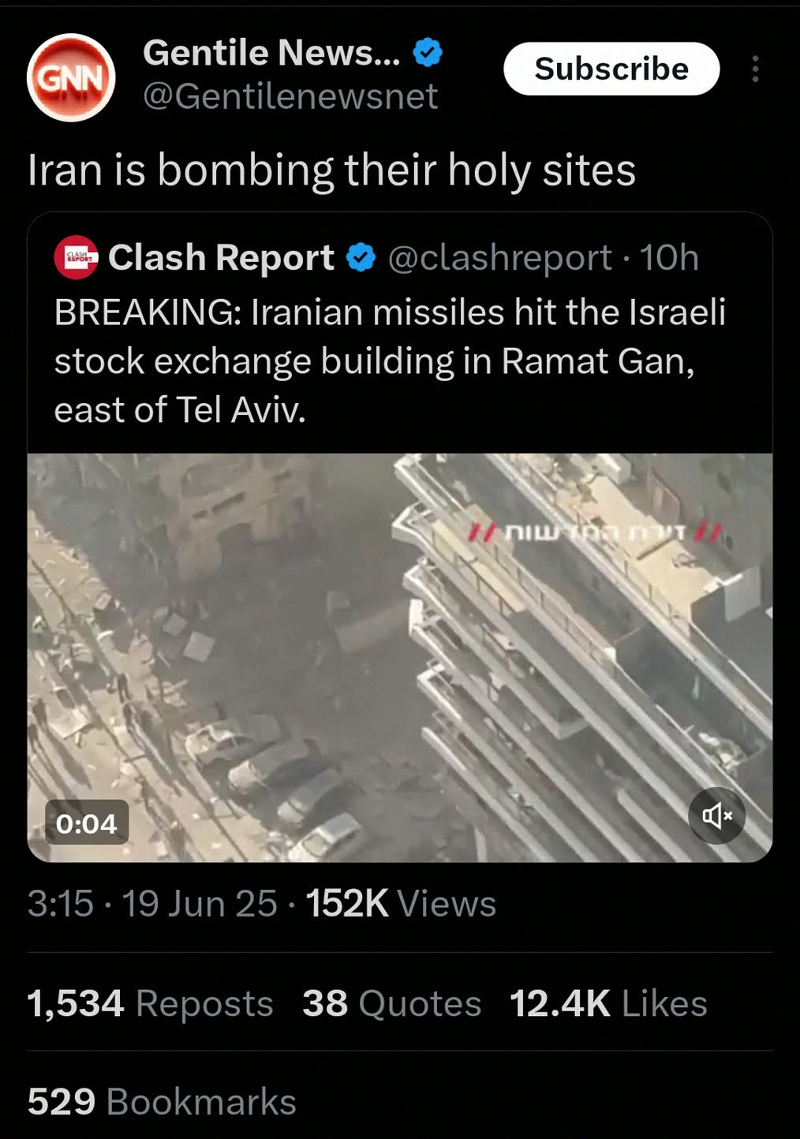800x1139 pixels.
Task: Open Gentile News display name
Action: pos(271,53)
